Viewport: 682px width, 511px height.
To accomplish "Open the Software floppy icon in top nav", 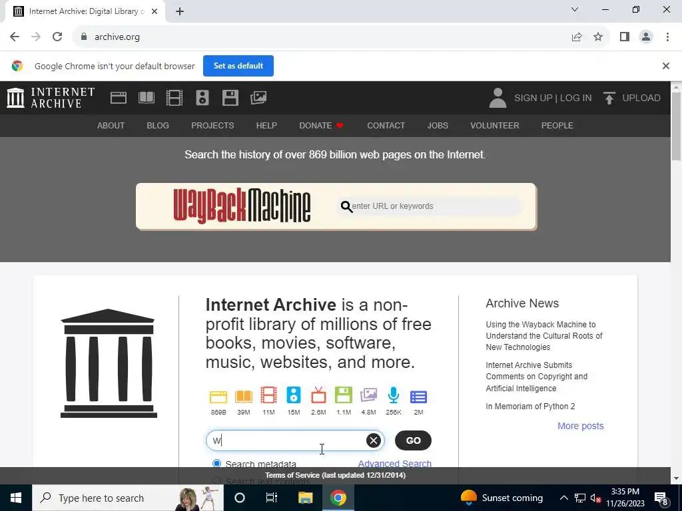I will [x=230, y=98].
